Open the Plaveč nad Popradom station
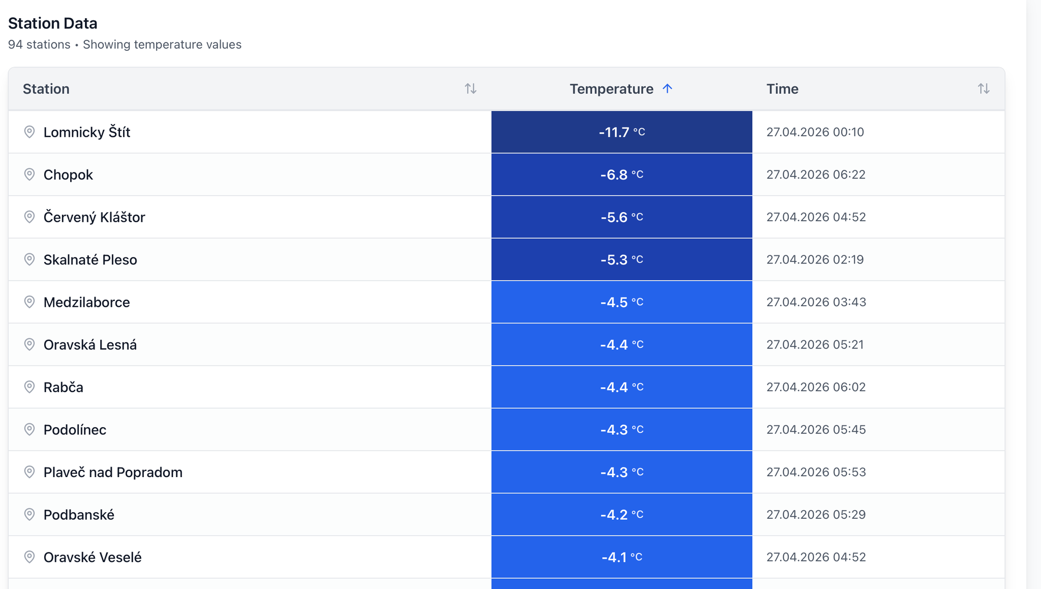The image size is (1041, 589). click(x=113, y=472)
